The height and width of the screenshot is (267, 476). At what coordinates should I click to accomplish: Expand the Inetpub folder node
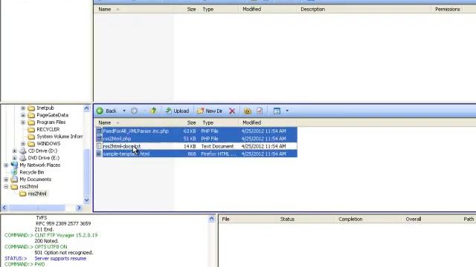pos(23,108)
